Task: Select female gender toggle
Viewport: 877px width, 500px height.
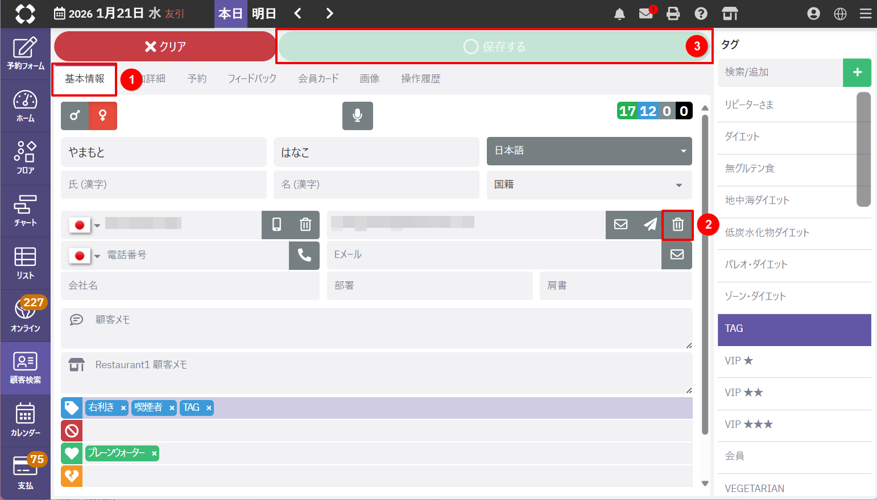Action: coord(103,116)
